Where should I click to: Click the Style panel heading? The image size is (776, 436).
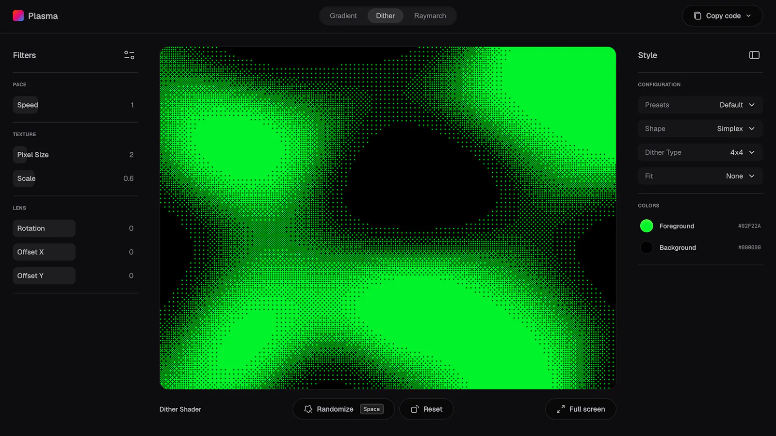tap(647, 55)
